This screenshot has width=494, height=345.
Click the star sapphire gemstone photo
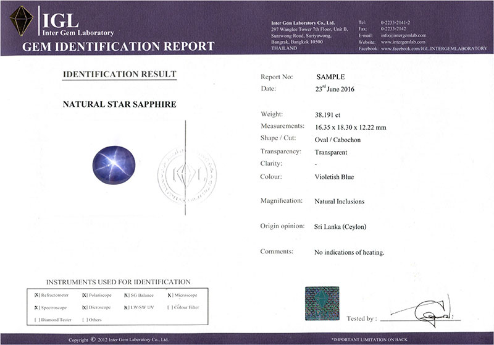(x=114, y=165)
